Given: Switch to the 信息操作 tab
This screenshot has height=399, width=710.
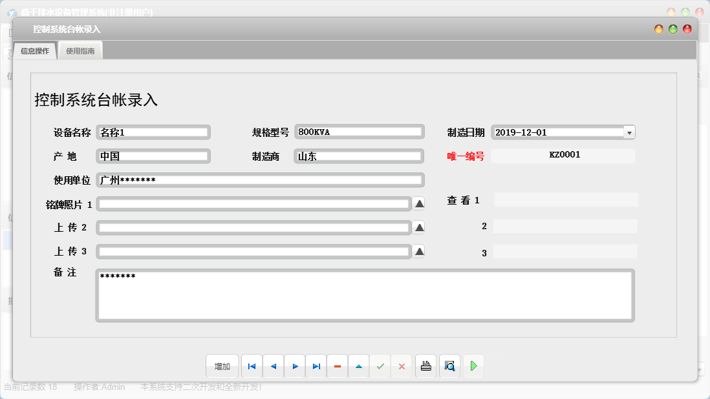Looking at the screenshot, I should (x=35, y=51).
